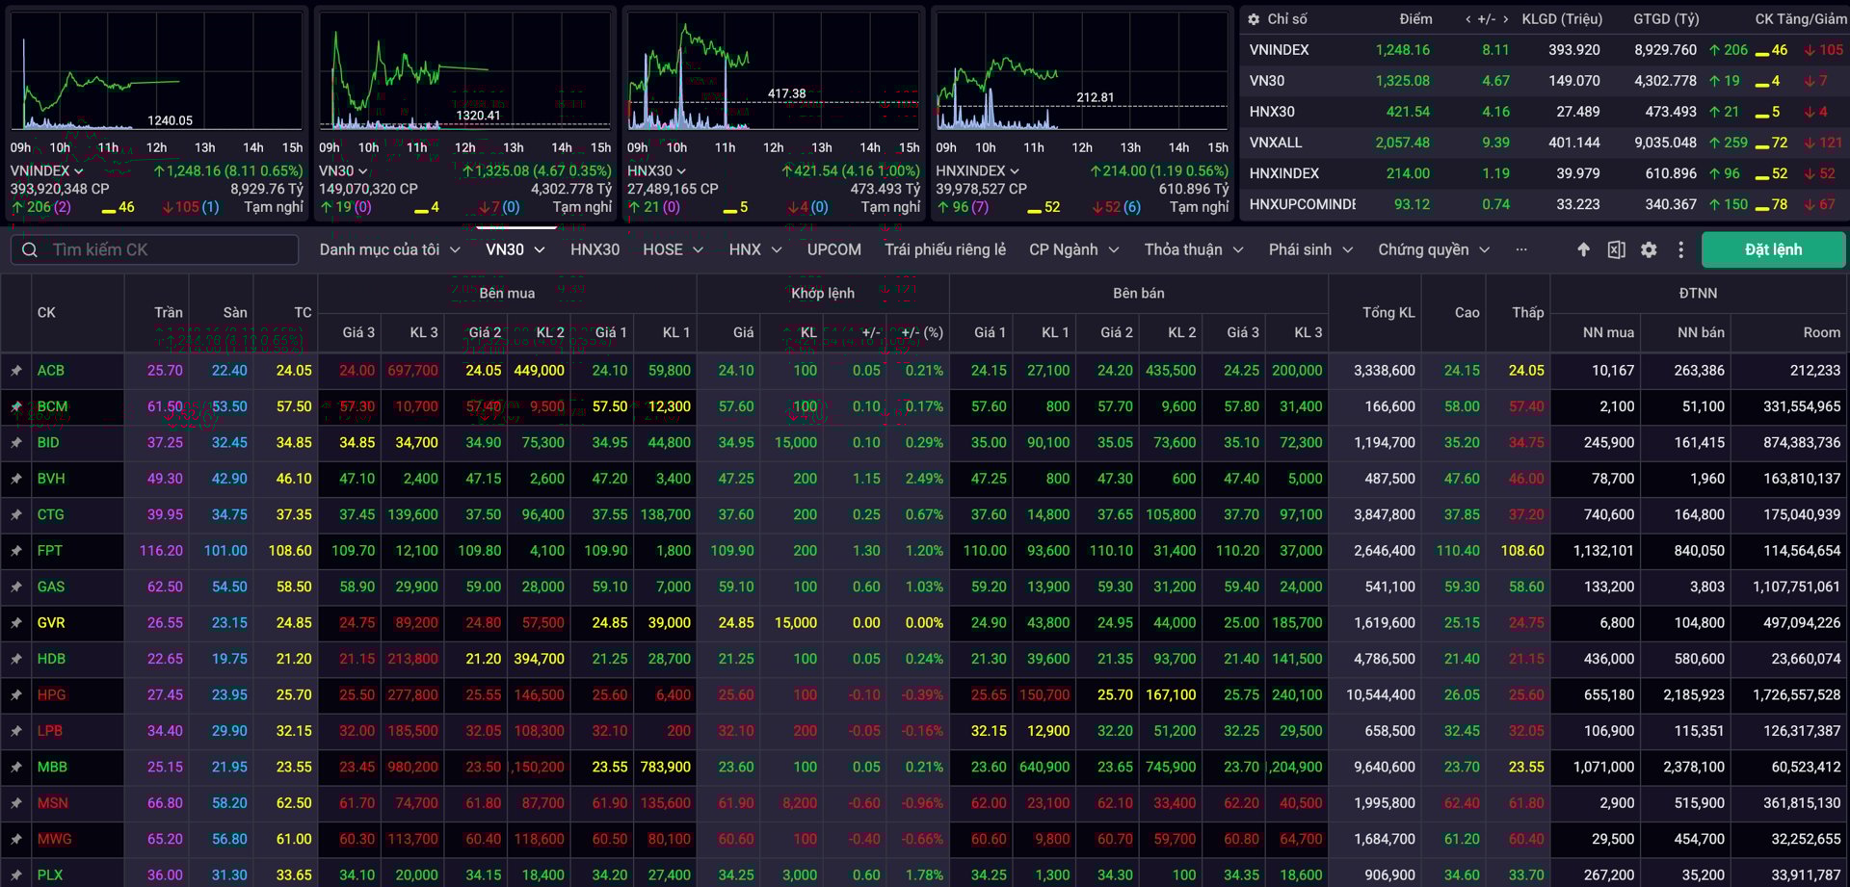
Task: Export the price board to Excel
Action: pos(1615,249)
